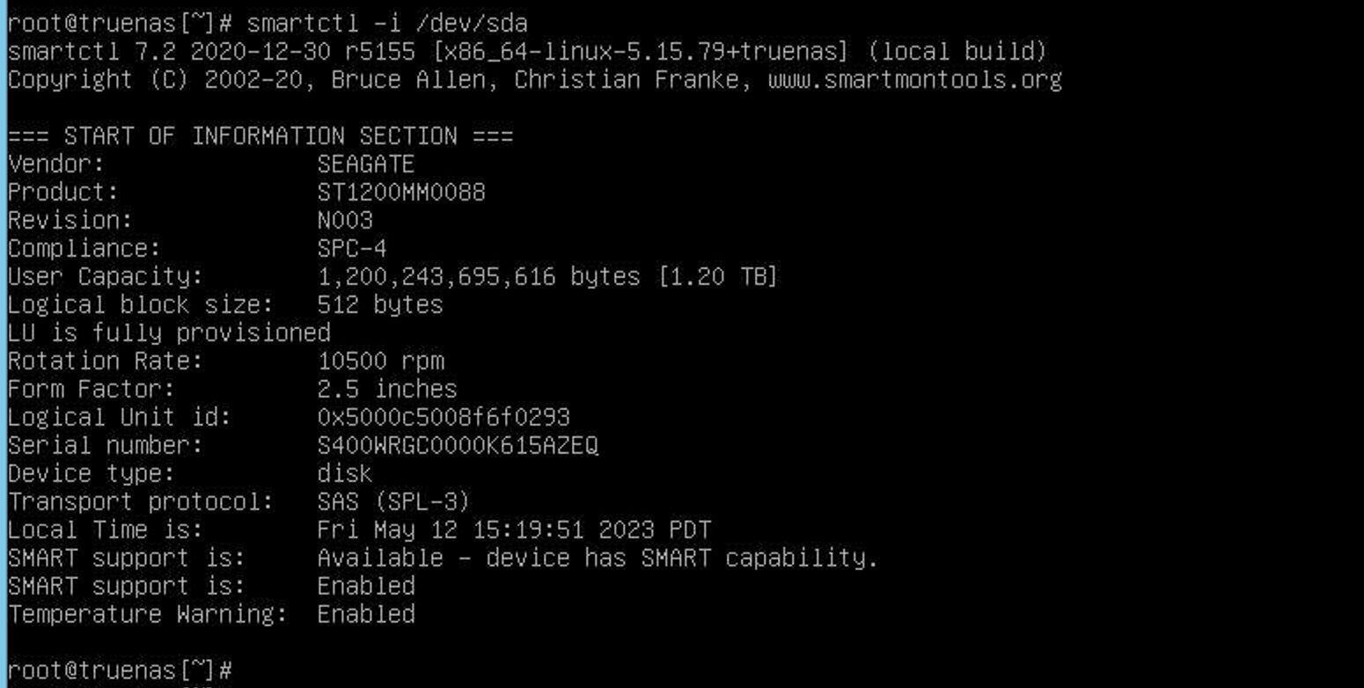Click the 10500 rpm rotation rate value
This screenshot has width=1364, height=688.
(380, 362)
